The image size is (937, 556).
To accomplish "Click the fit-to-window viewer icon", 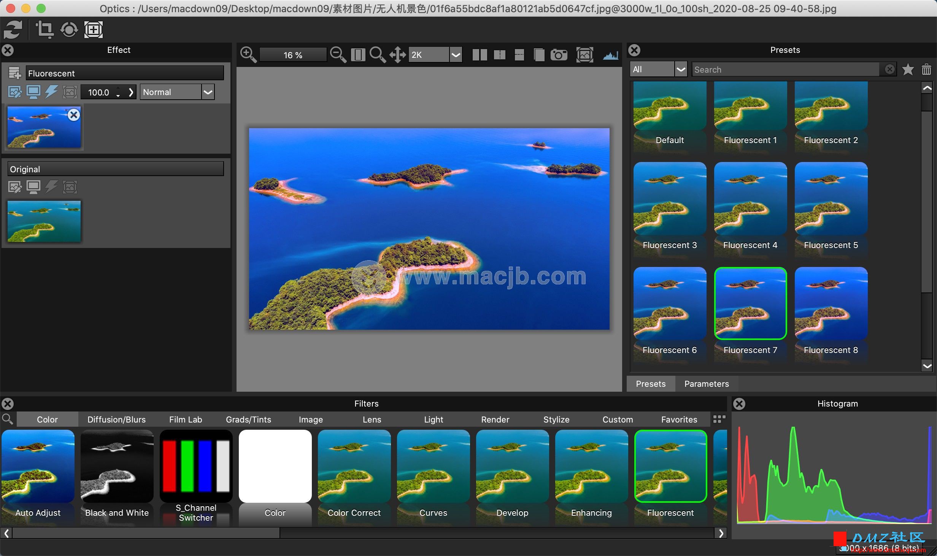I will click(358, 55).
